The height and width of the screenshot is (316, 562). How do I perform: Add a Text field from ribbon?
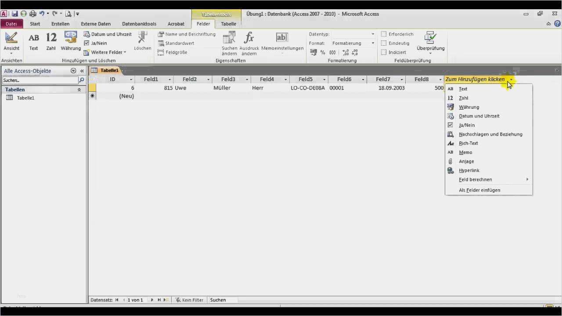pyautogui.click(x=34, y=39)
